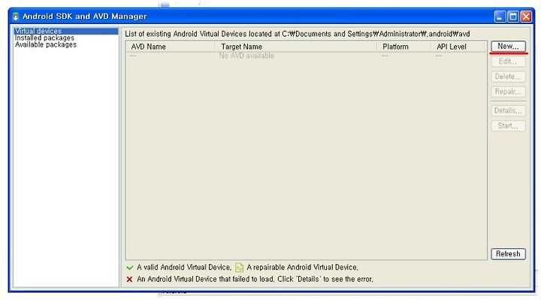Click 'A valid Android Virtual Device' legend text
Viewport: 541px width, 300px height.
[x=184, y=268]
